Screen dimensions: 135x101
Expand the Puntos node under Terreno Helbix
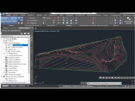click(4, 41)
